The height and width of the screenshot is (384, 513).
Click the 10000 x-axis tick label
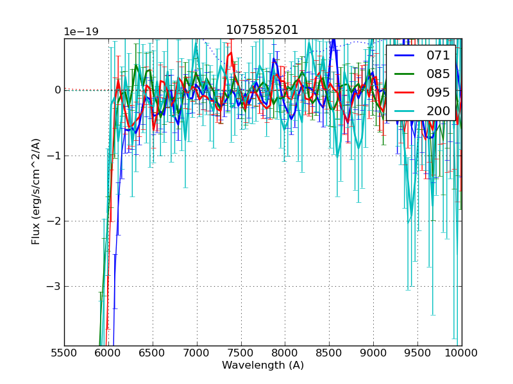coord(461,353)
